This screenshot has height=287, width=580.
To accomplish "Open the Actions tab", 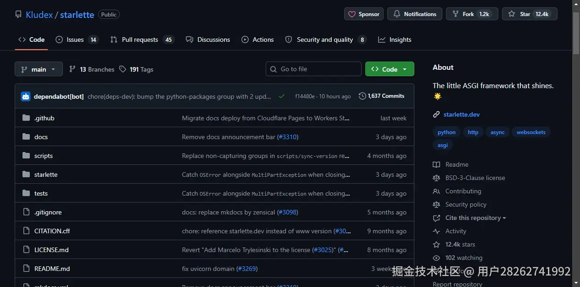I will click(258, 40).
